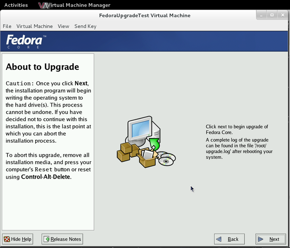Click the Fedora Core logo
The image size is (290, 248).
click(x=25, y=41)
